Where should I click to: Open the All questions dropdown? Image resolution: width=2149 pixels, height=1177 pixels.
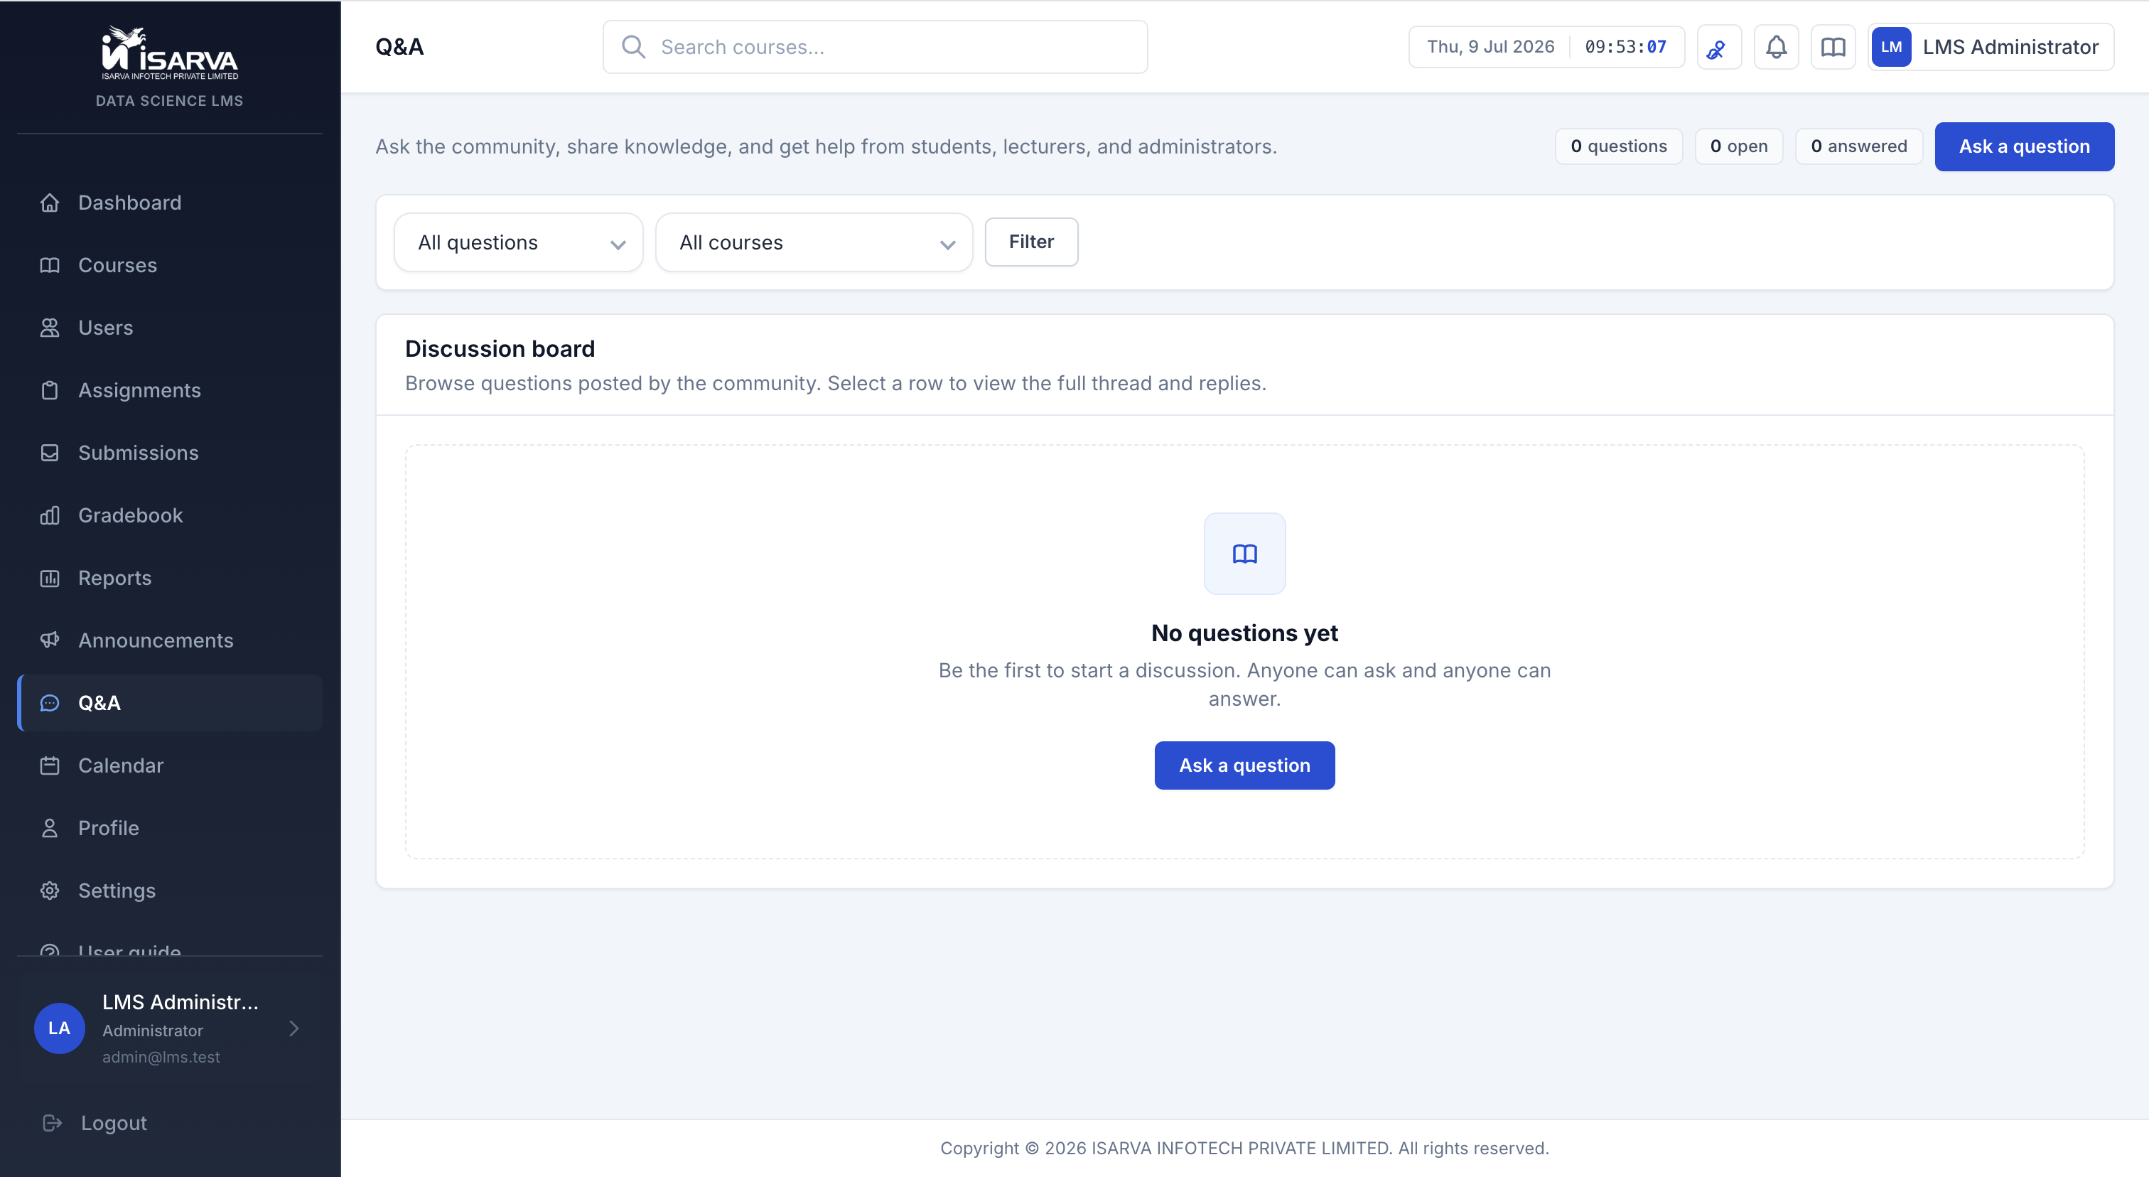pos(518,243)
